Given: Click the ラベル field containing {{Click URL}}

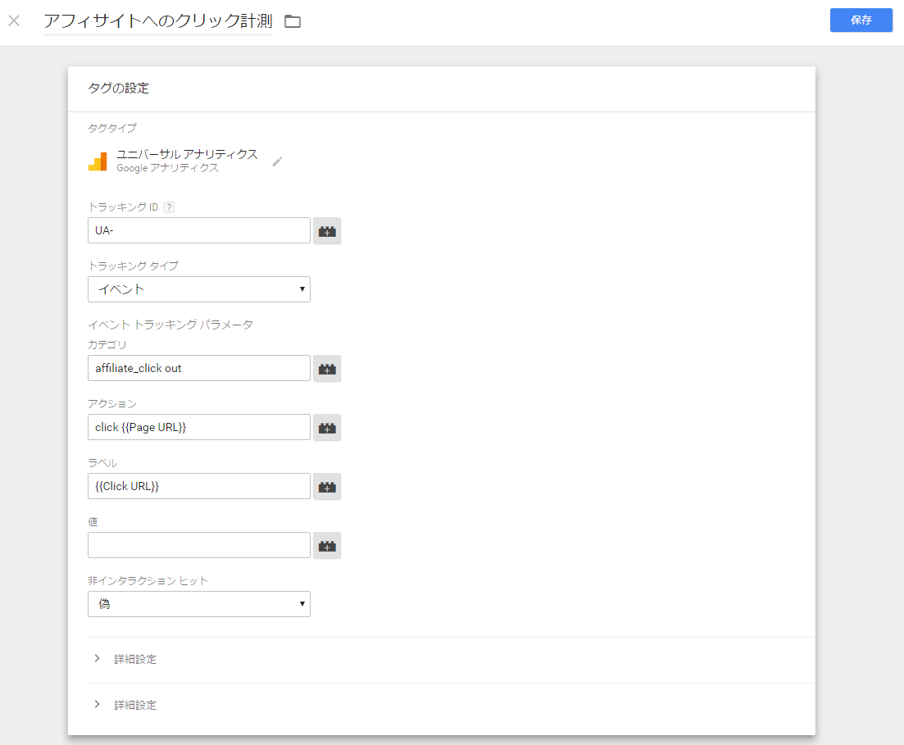Looking at the screenshot, I should 199,487.
